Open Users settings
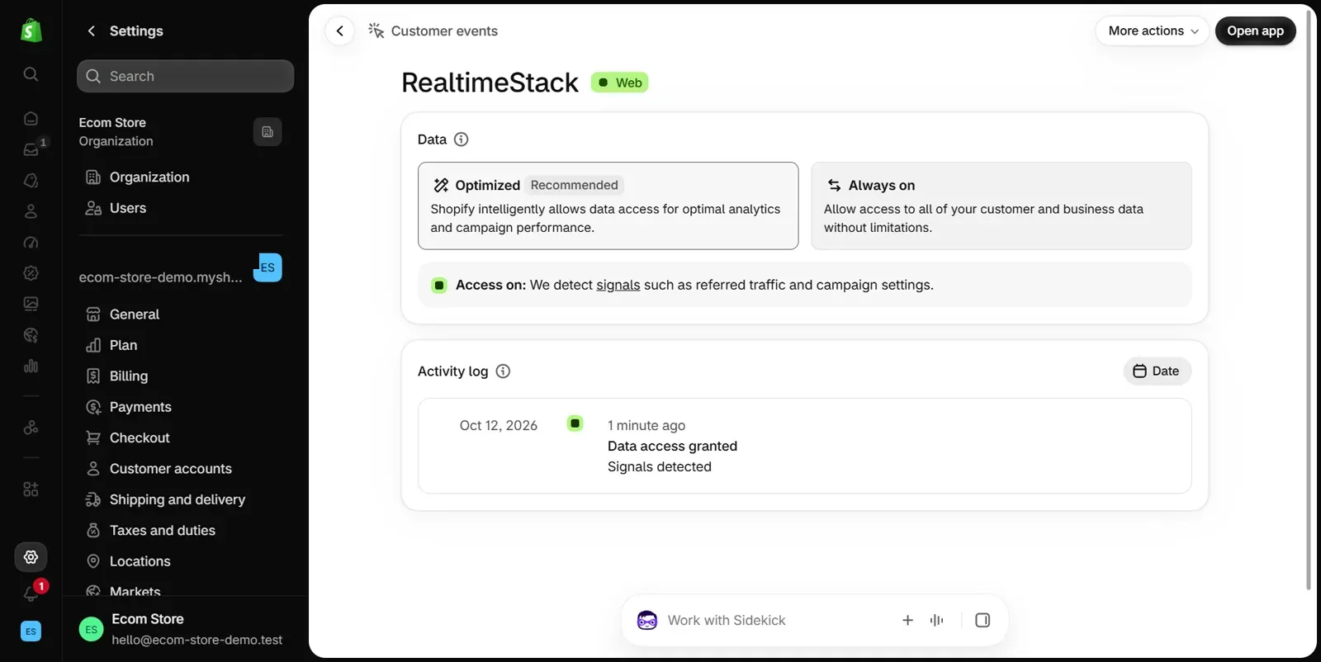The width and height of the screenshot is (1321, 662). click(128, 208)
